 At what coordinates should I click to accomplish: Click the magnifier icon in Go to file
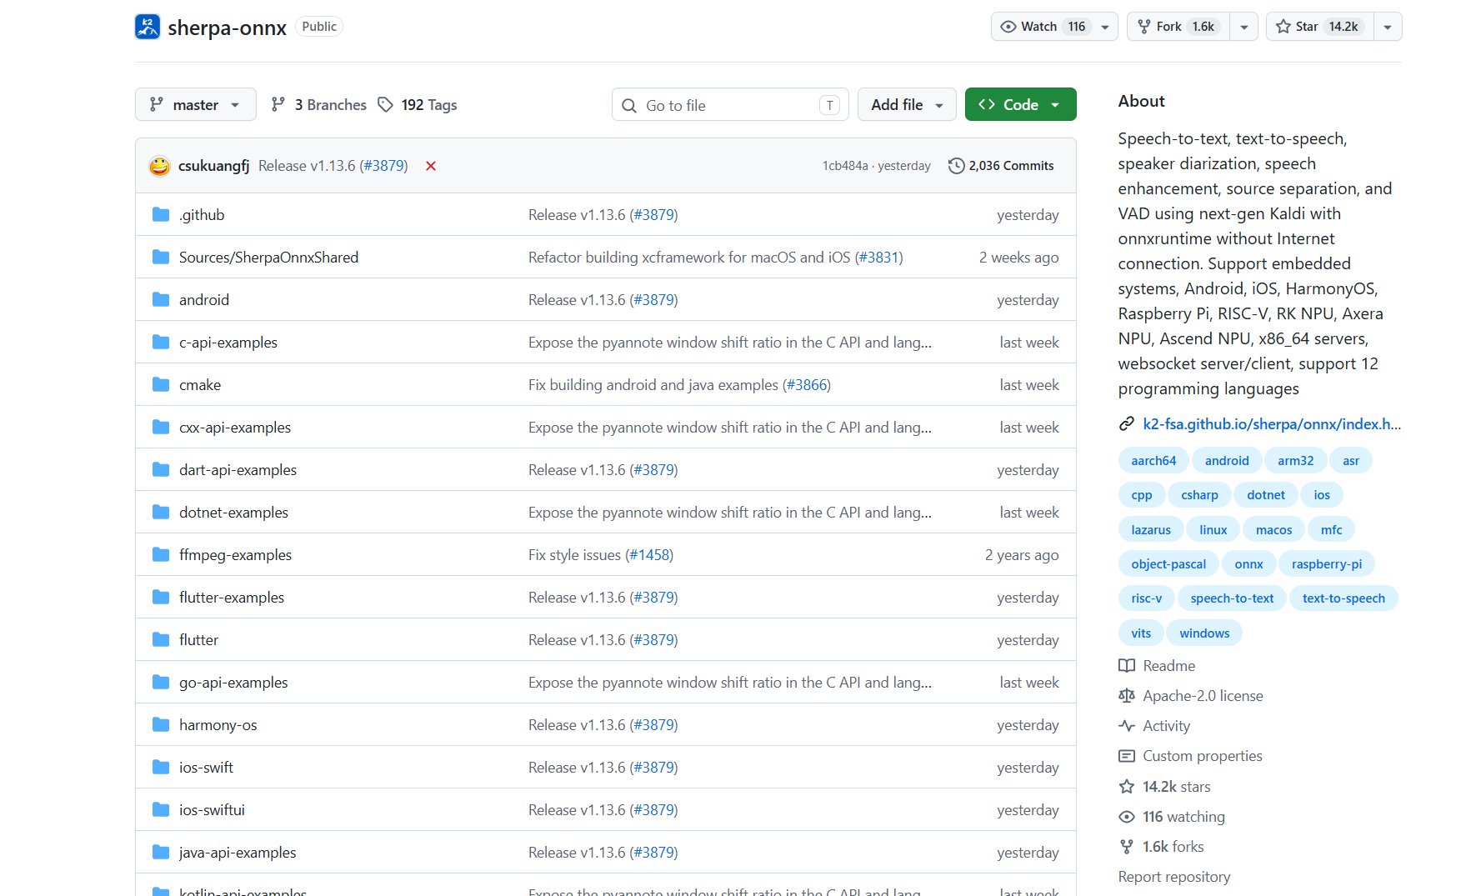[x=629, y=106]
